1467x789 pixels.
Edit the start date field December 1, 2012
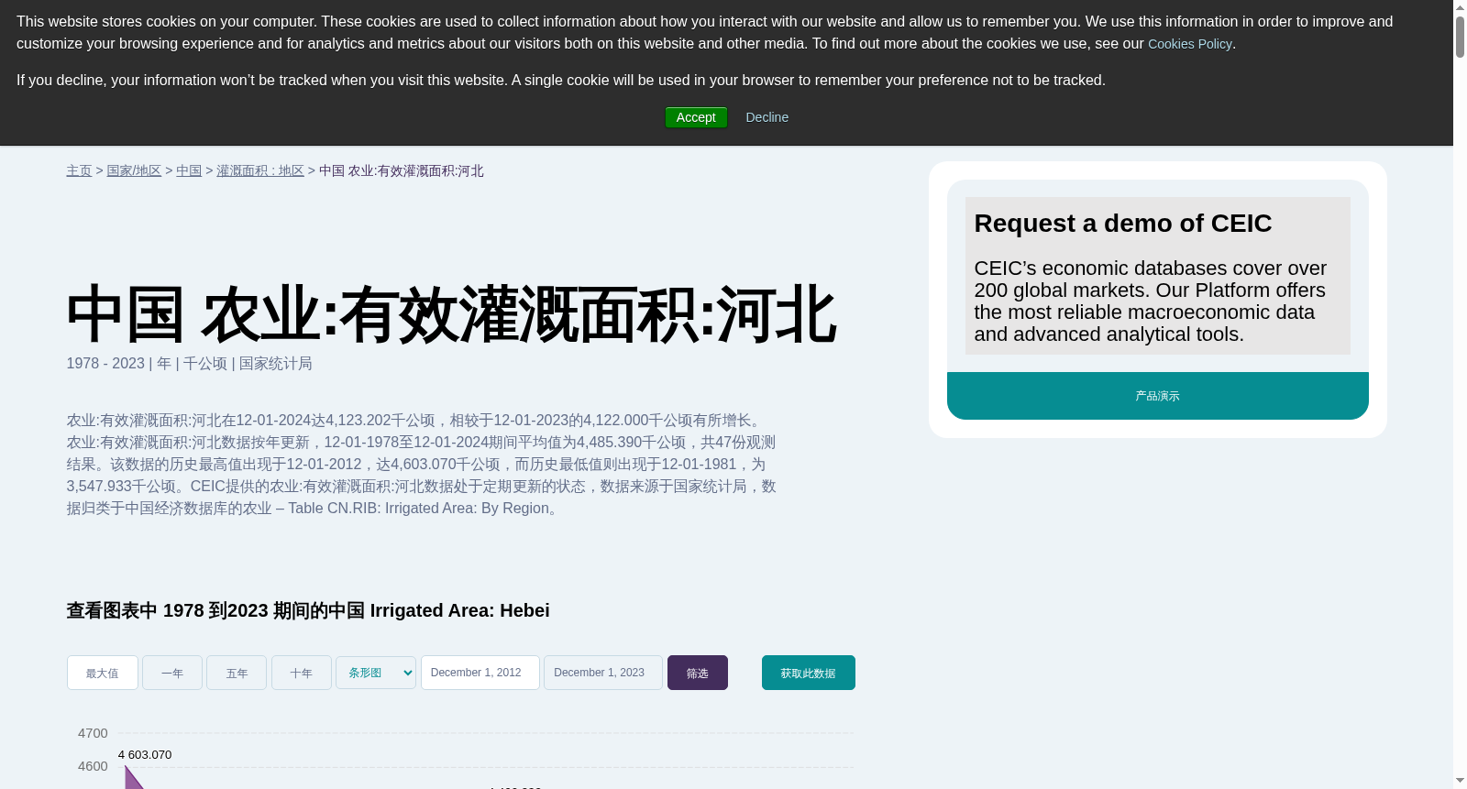click(x=480, y=673)
